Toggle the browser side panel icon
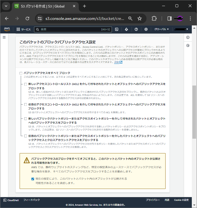This screenshot has width=197, height=208. (x=169, y=18)
